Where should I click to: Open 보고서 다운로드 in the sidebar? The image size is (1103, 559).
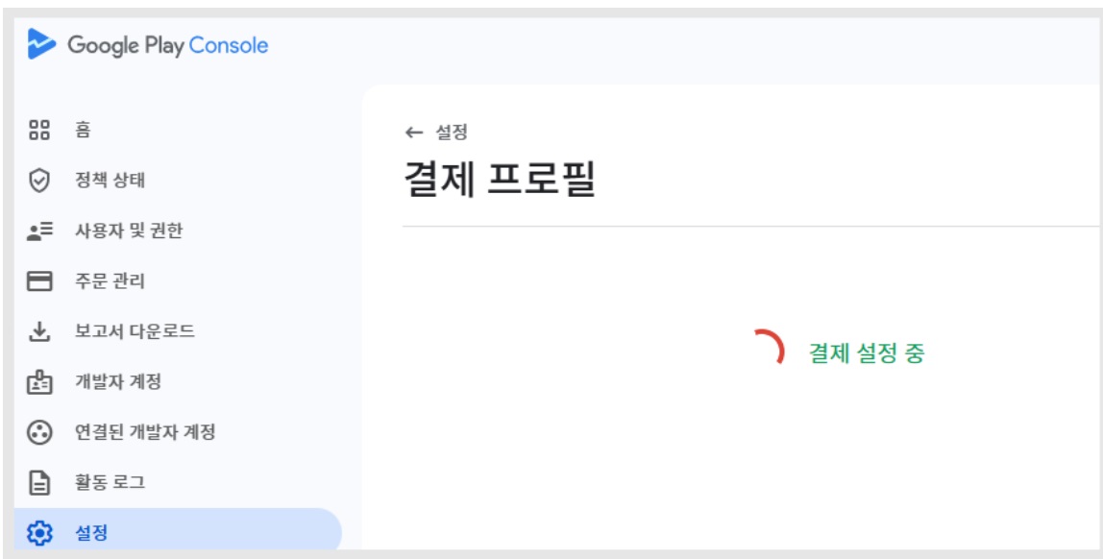click(x=177, y=332)
